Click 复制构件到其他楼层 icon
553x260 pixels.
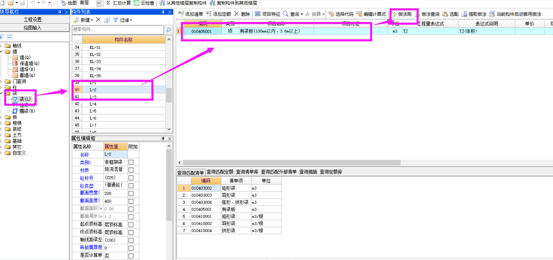212,3
